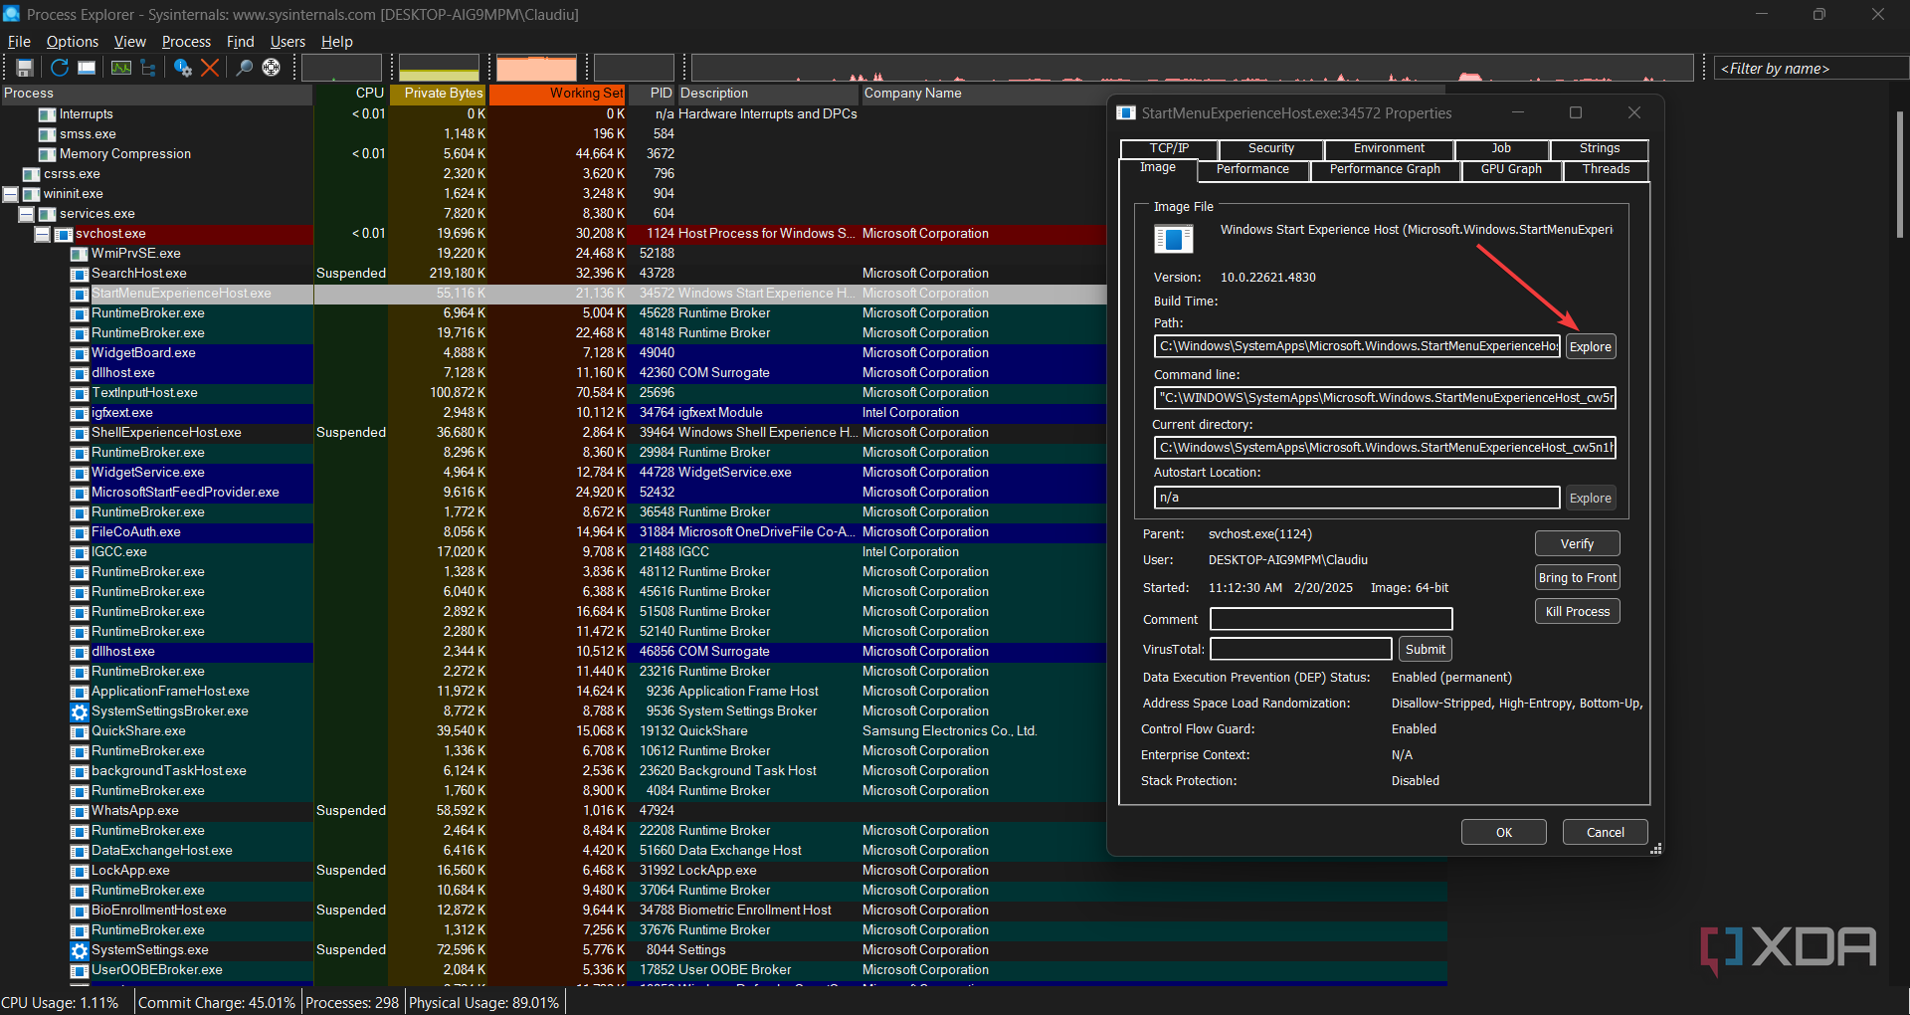Image resolution: width=1910 pixels, height=1015 pixels.
Task: Kill the process with the red X icon
Action: click(210, 68)
